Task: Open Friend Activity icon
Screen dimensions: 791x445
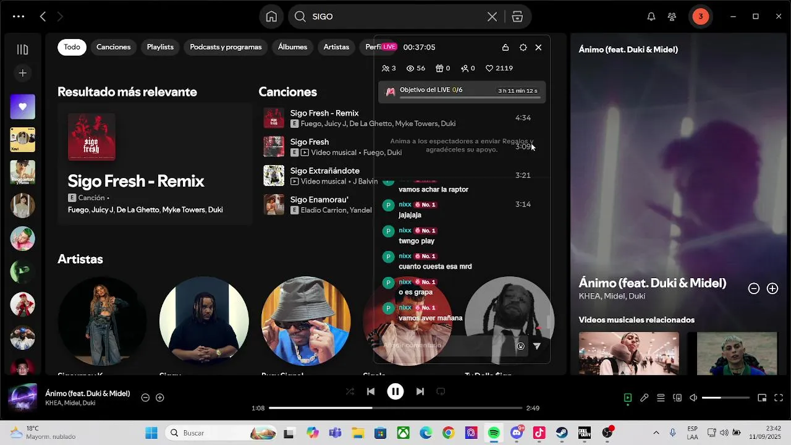Action: 672,17
